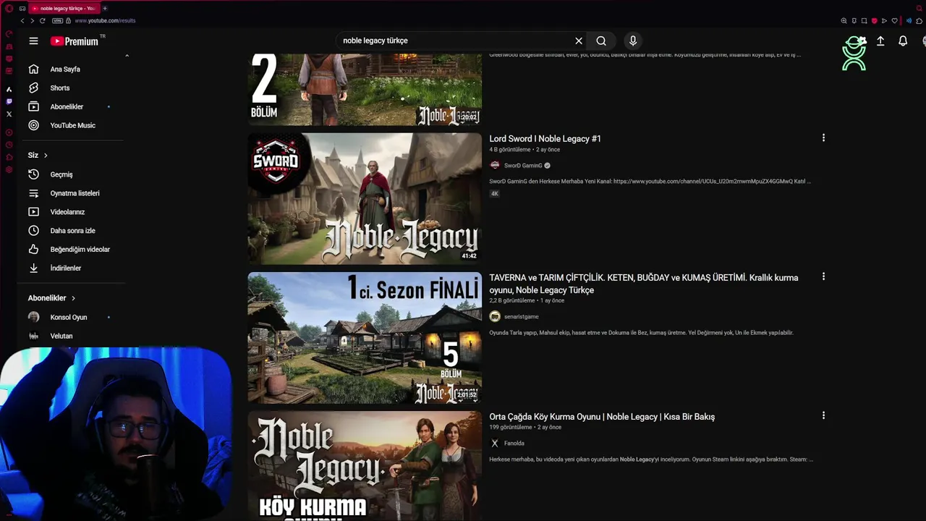Click the Geçmiş history clock icon
Image resolution: width=926 pixels, height=521 pixels.
tap(33, 174)
